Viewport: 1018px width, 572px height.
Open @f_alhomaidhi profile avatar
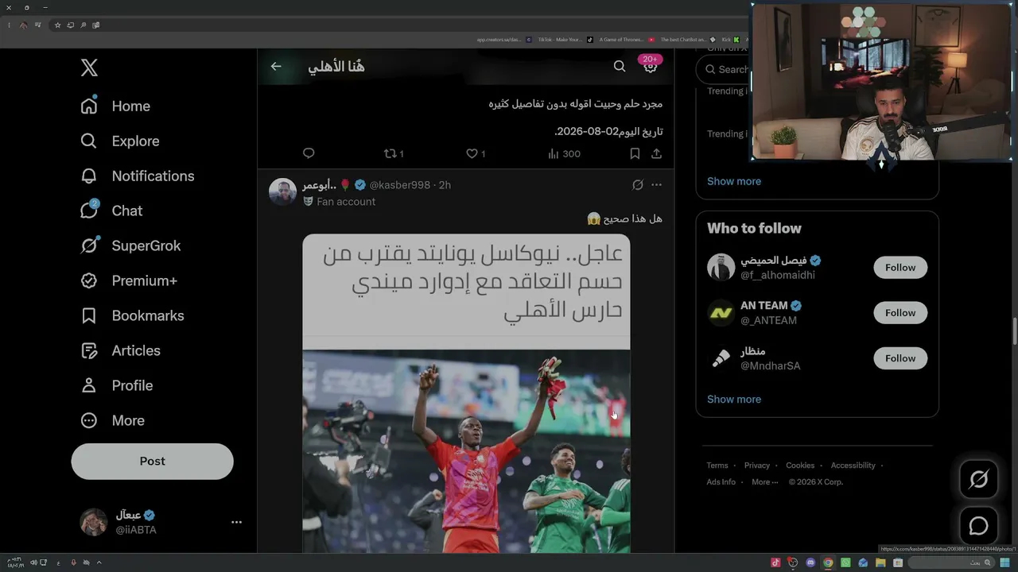[721, 268]
